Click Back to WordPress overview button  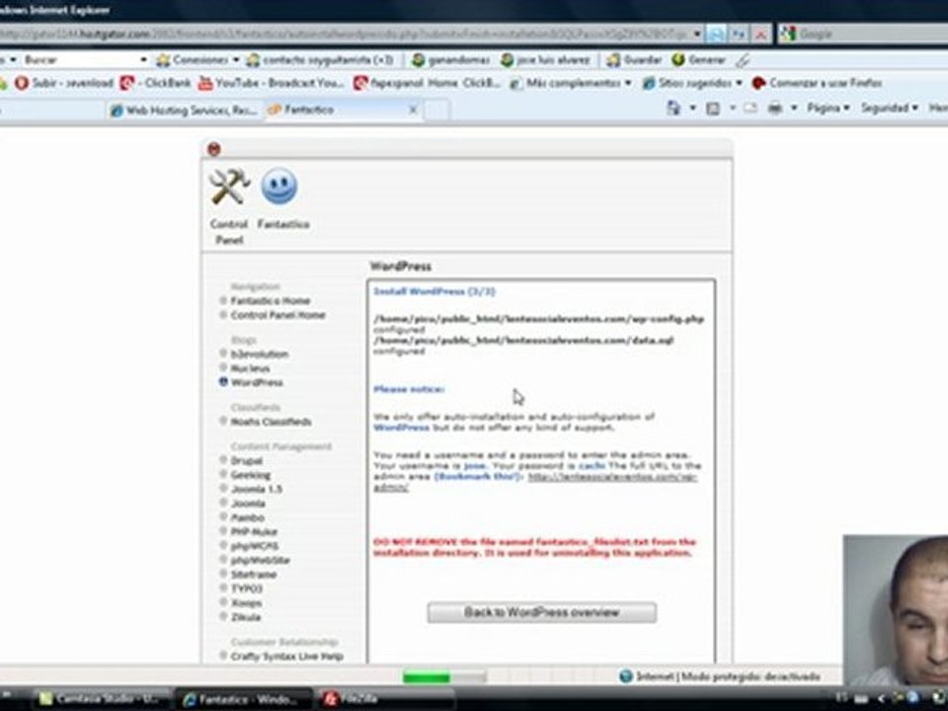coord(542,612)
